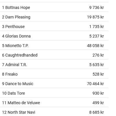Click the 8 685 kr amount
Image resolution: width=116 pixels, height=116 pixels.
pos(97,112)
